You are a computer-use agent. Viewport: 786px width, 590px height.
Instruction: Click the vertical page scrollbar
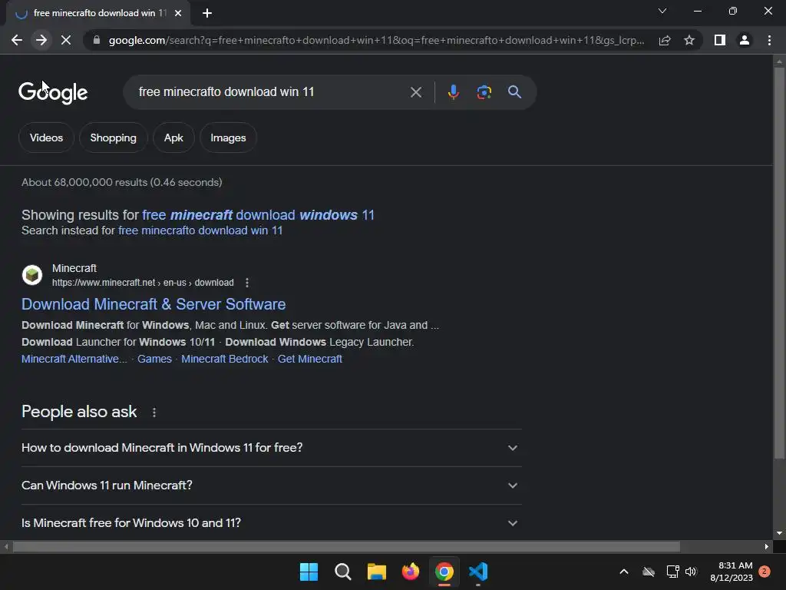coord(779,264)
